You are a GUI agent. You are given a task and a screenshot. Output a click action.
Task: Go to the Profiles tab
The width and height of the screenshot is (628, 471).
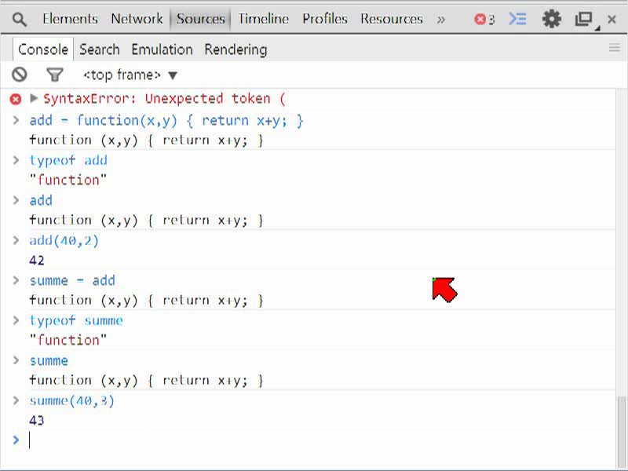[x=325, y=19]
